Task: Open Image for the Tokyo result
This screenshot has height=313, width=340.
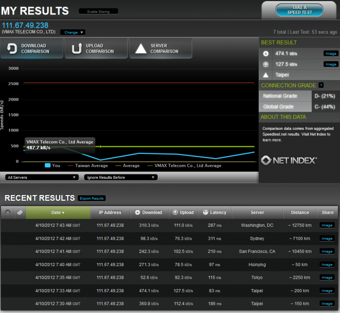Action: pos(327,277)
